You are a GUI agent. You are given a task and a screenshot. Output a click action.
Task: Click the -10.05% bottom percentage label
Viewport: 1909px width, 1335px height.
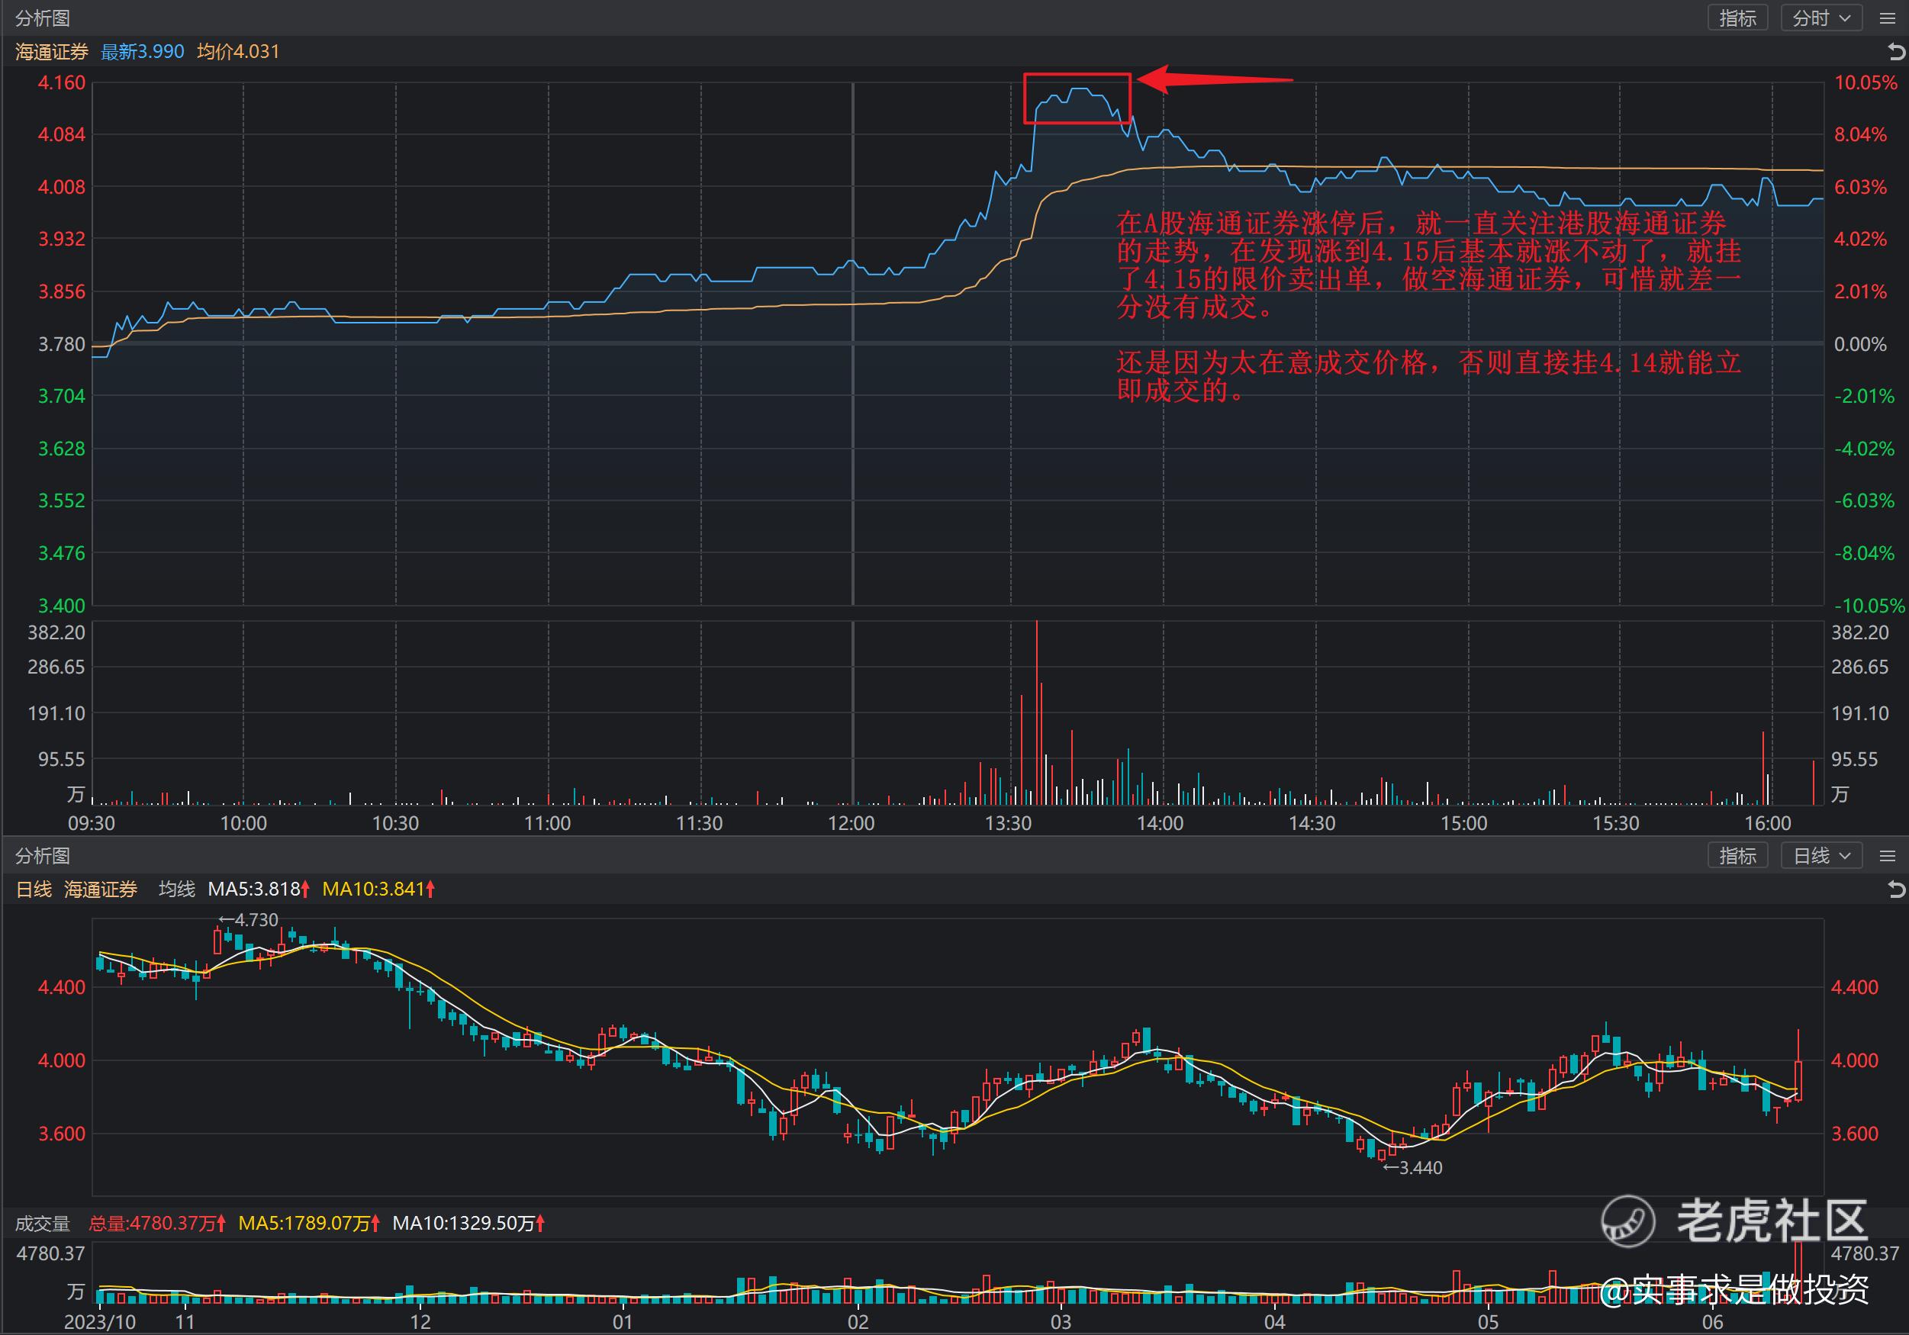point(1870,606)
